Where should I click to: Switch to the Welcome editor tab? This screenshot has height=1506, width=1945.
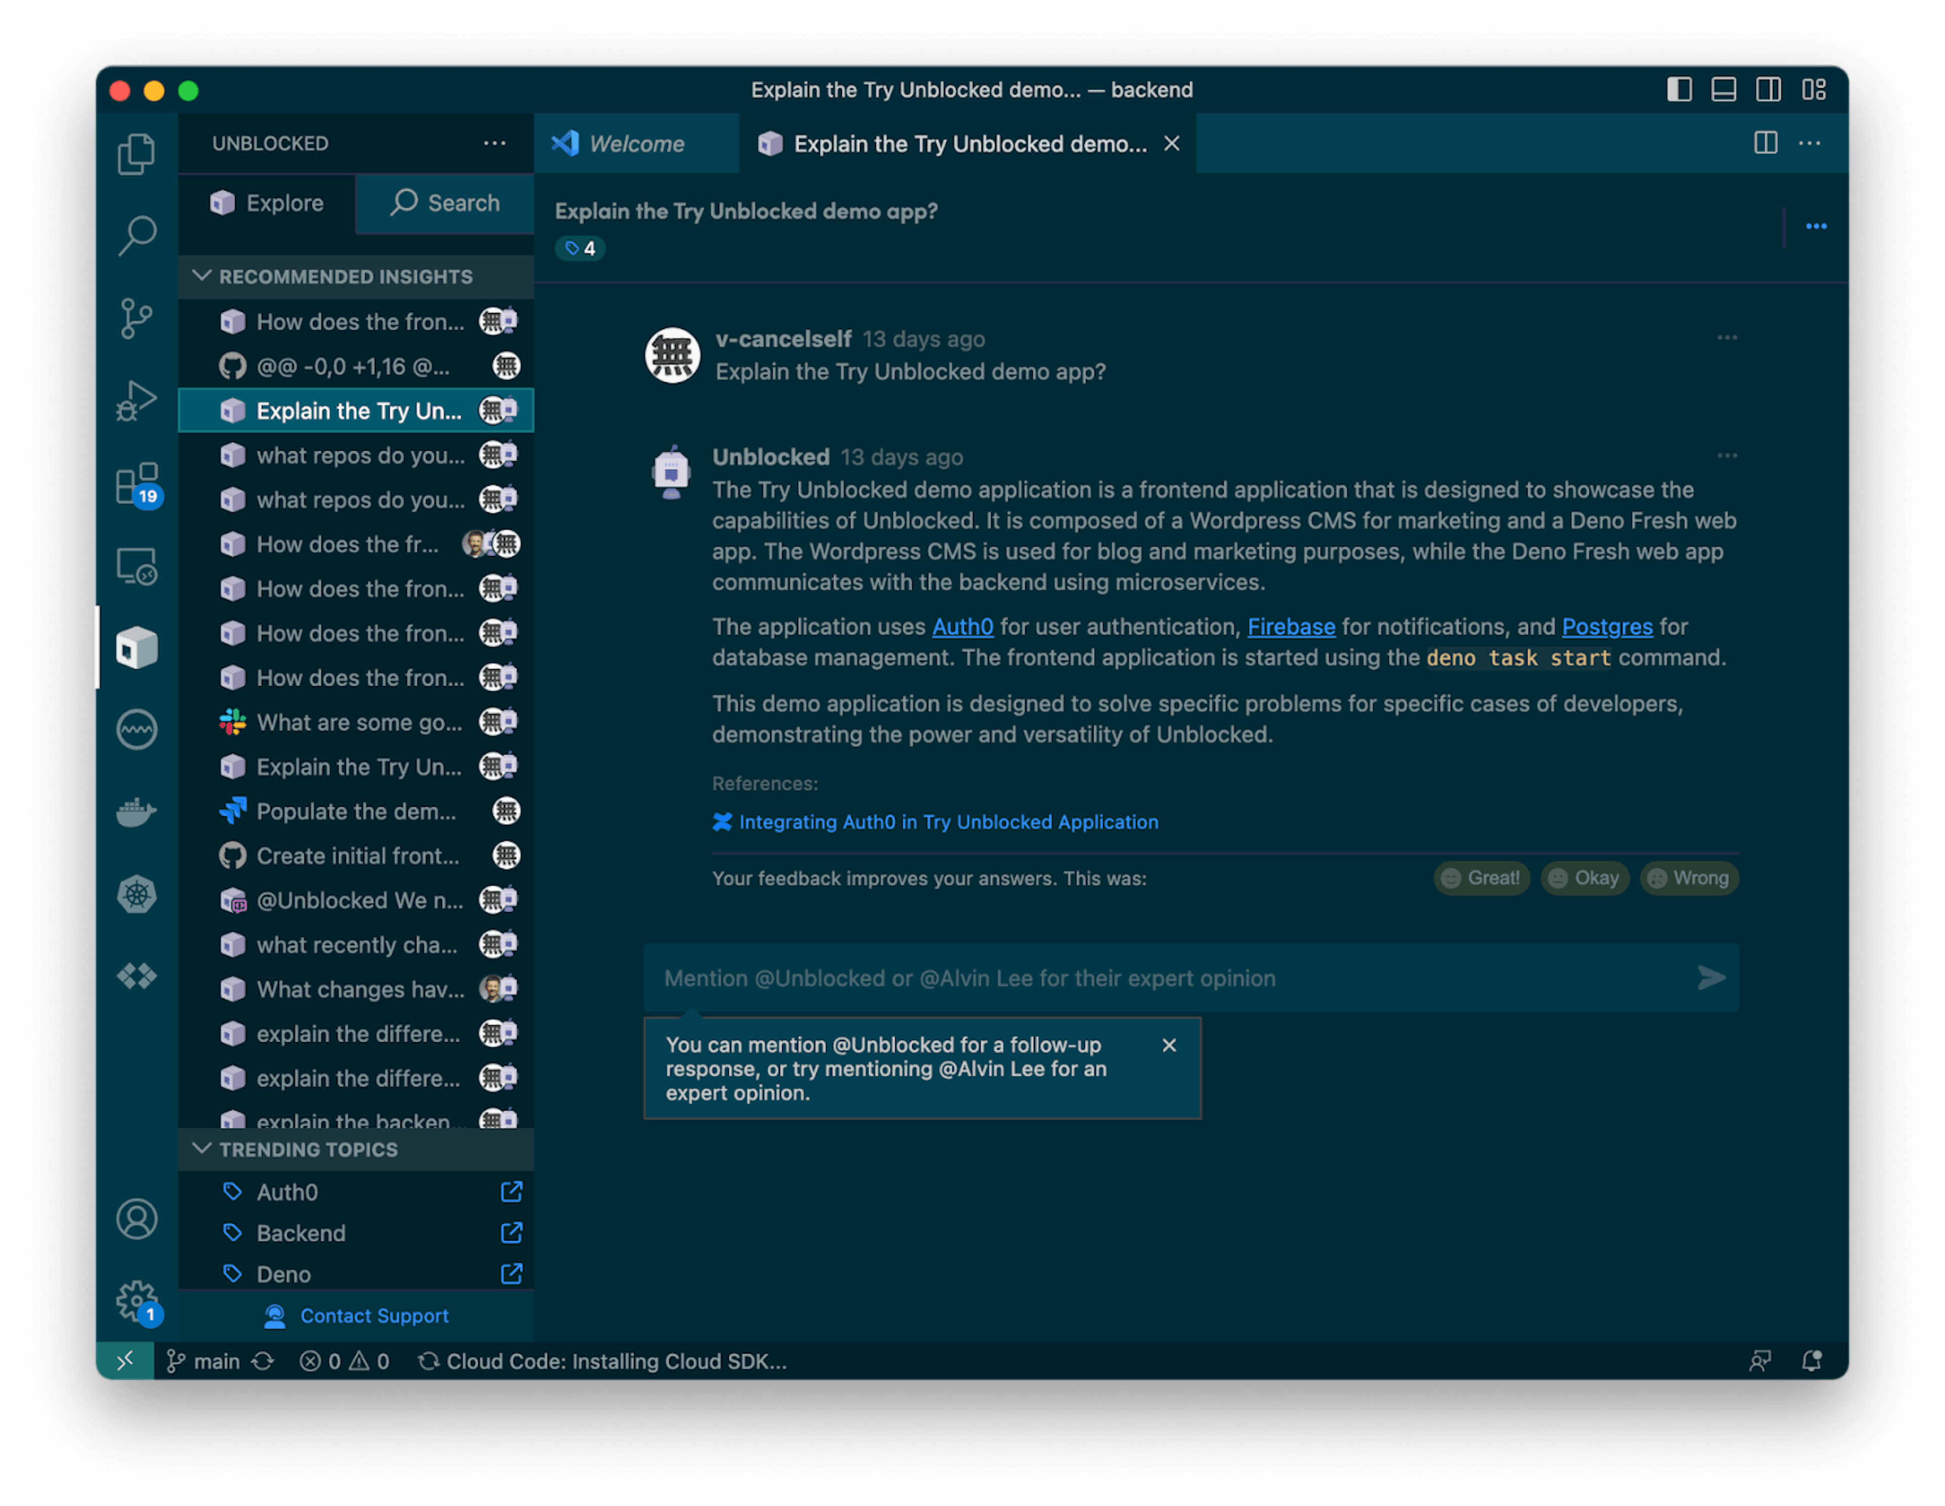tap(636, 143)
